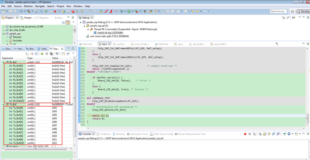The image size is (310, 160).
Task: Open the Memory tab in bottom panel
Action: click(x=119, y=134)
